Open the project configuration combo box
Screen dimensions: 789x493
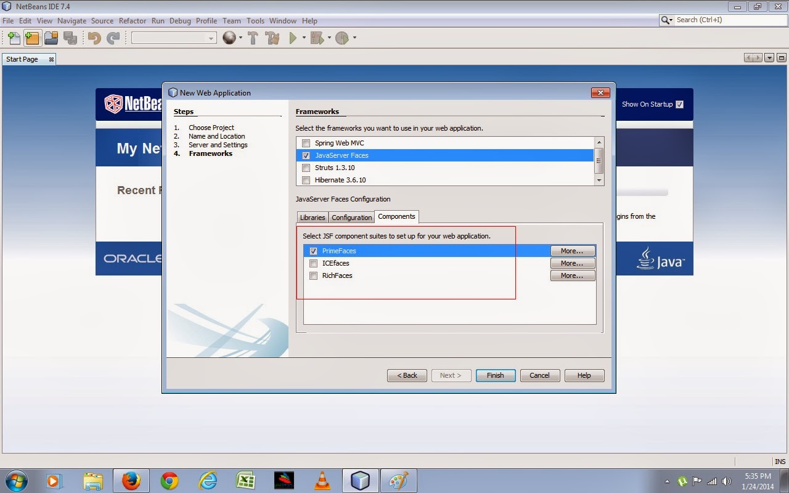(174, 38)
